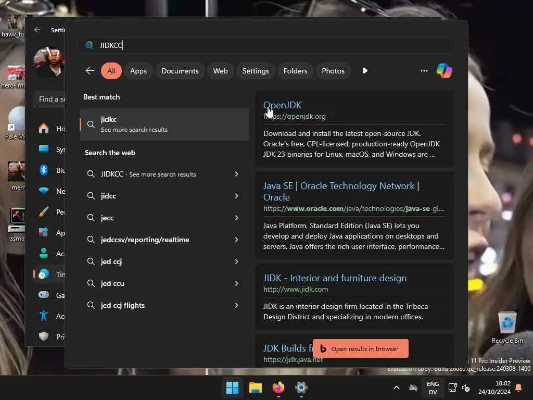Viewport: 533px width, 400px height.
Task: Click Open results in browser button
Action: [360, 348]
